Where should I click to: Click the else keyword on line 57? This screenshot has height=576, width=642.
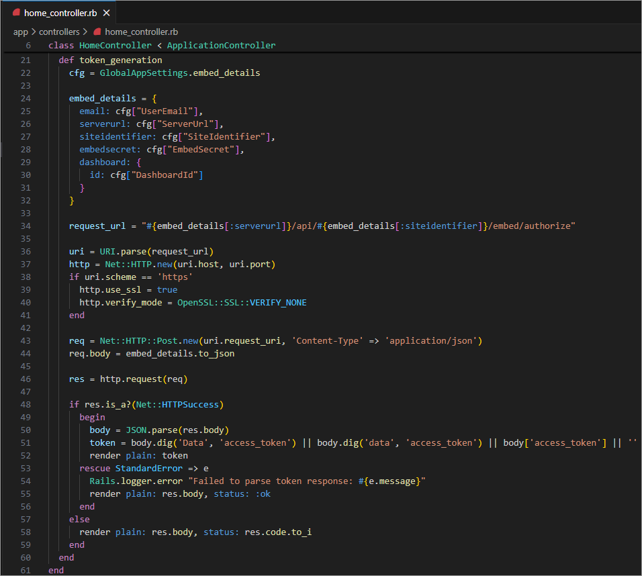pyautogui.click(x=79, y=519)
